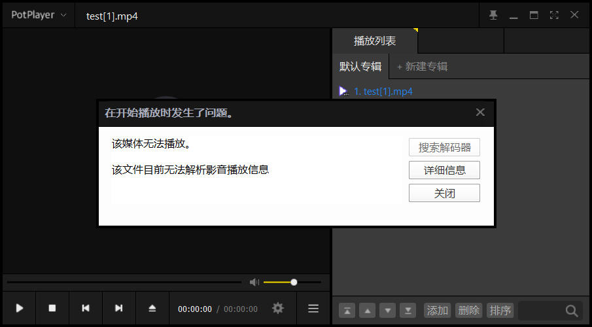The width and height of the screenshot is (592, 327).
Task: Click the playlist search magnifier icon
Action: [571, 311]
